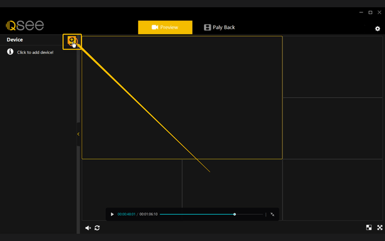Image resolution: width=385 pixels, height=241 pixels.
Task: Select the large main camera pane
Action: tap(182, 98)
